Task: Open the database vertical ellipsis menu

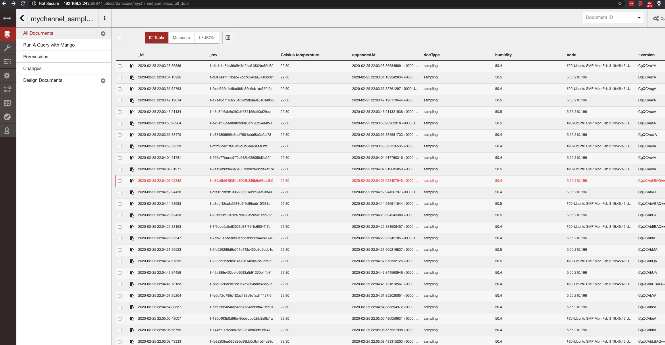Action: (x=105, y=18)
